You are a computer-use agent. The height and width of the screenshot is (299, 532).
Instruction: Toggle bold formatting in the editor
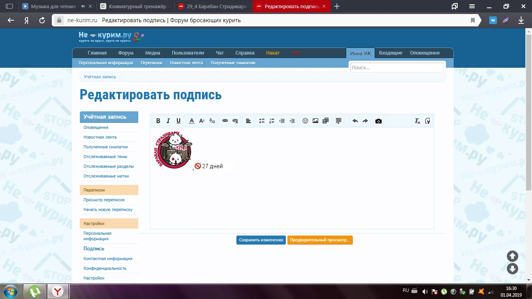[158, 121]
